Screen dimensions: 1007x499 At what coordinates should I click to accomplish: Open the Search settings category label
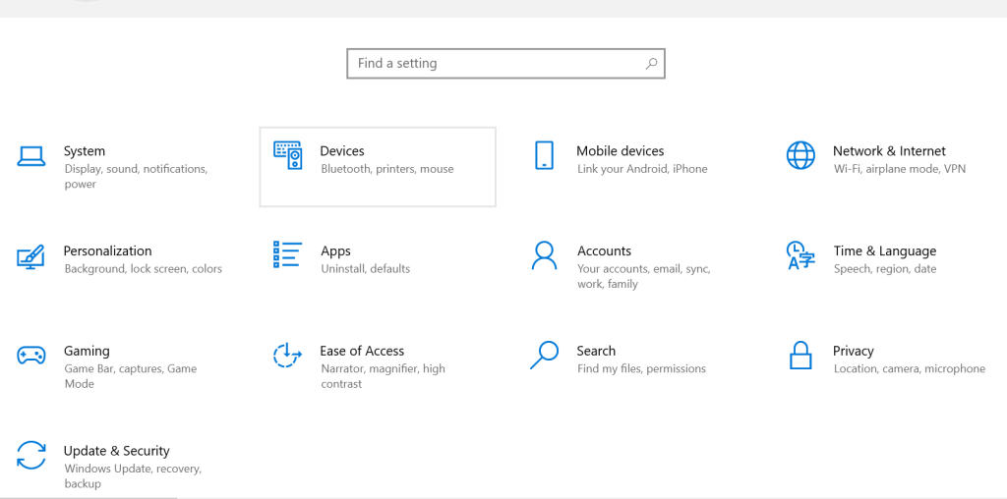pyautogui.click(x=596, y=351)
